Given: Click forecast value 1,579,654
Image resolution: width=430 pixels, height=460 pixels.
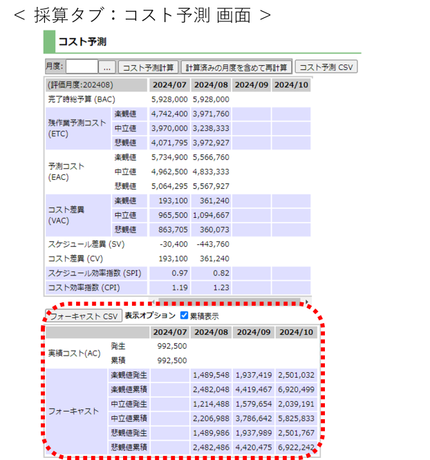Looking at the screenshot, I should pyautogui.click(x=254, y=404).
